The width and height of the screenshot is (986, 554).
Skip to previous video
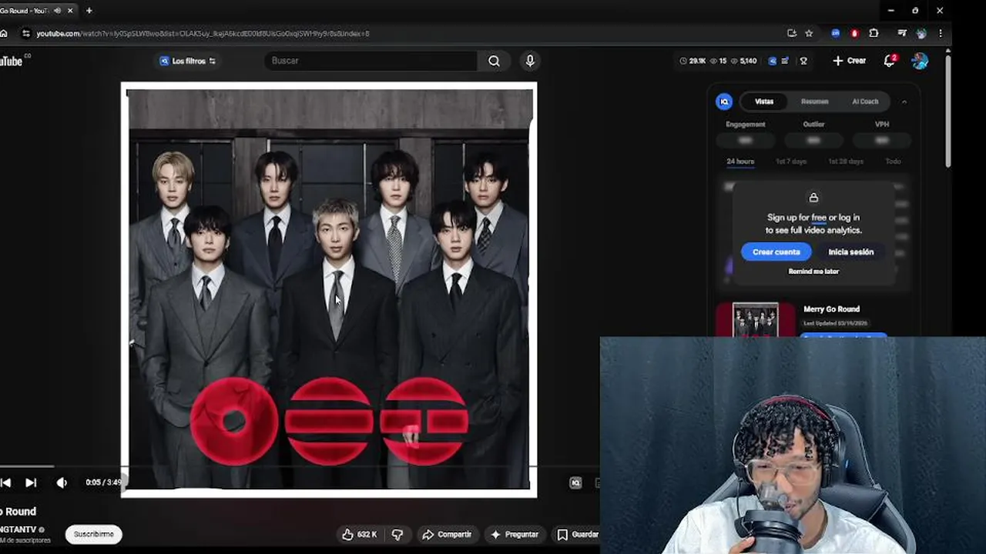[5, 482]
